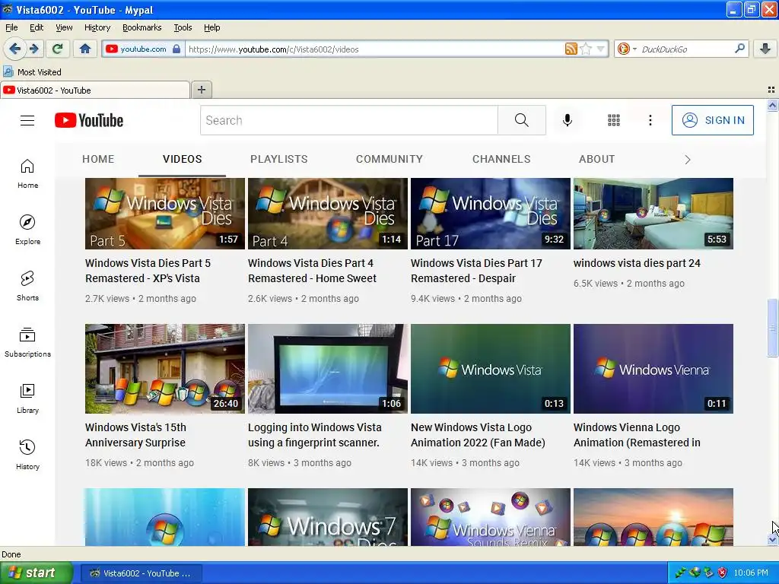Open the YouTube hamburger guide menu
The image size is (779, 584).
(x=27, y=121)
